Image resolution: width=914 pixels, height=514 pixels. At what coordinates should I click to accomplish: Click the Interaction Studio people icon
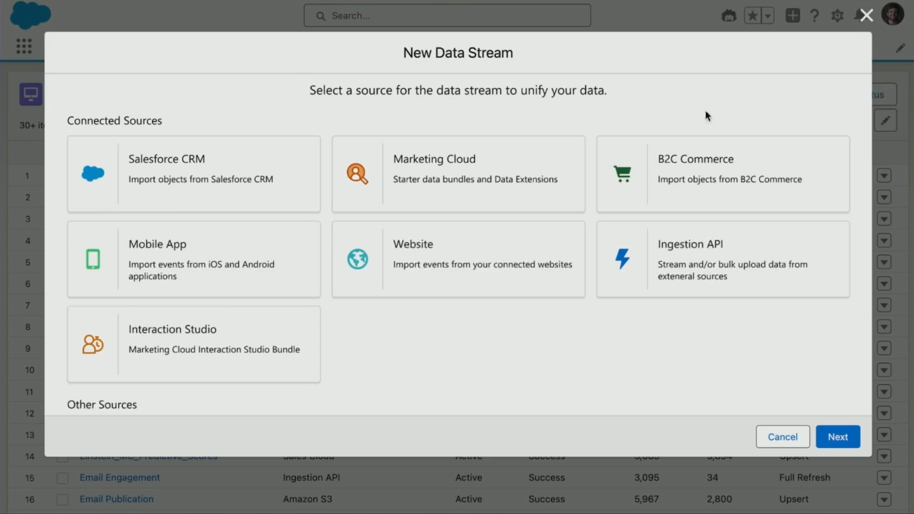(93, 344)
